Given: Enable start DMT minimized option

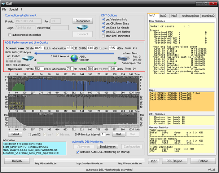Looking at the screenshot, I should pos(103,36).
